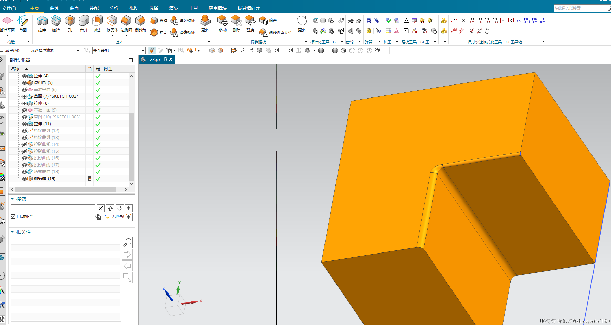Close the 123.prt tab
The width and height of the screenshot is (611, 325).
171,59
